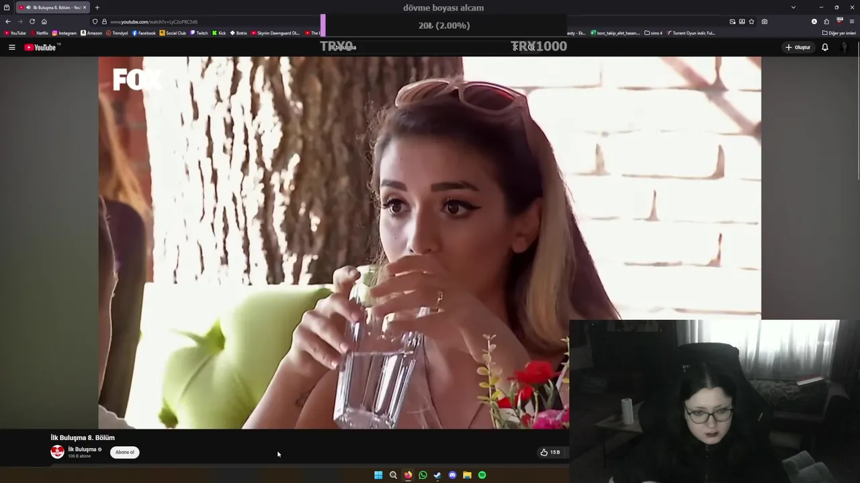Click the browser vertical scrollbar
The image size is (860, 483).
[857, 111]
